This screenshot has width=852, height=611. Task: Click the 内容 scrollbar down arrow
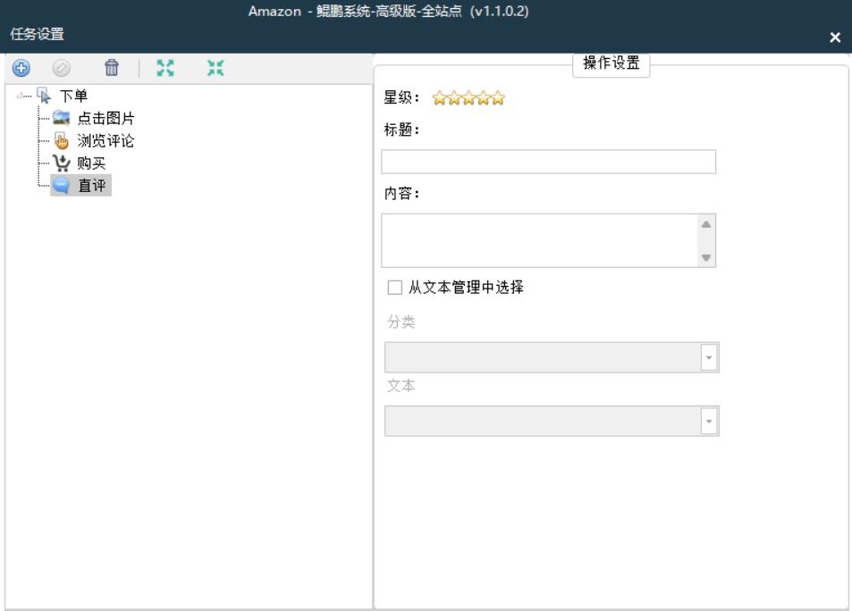click(706, 257)
